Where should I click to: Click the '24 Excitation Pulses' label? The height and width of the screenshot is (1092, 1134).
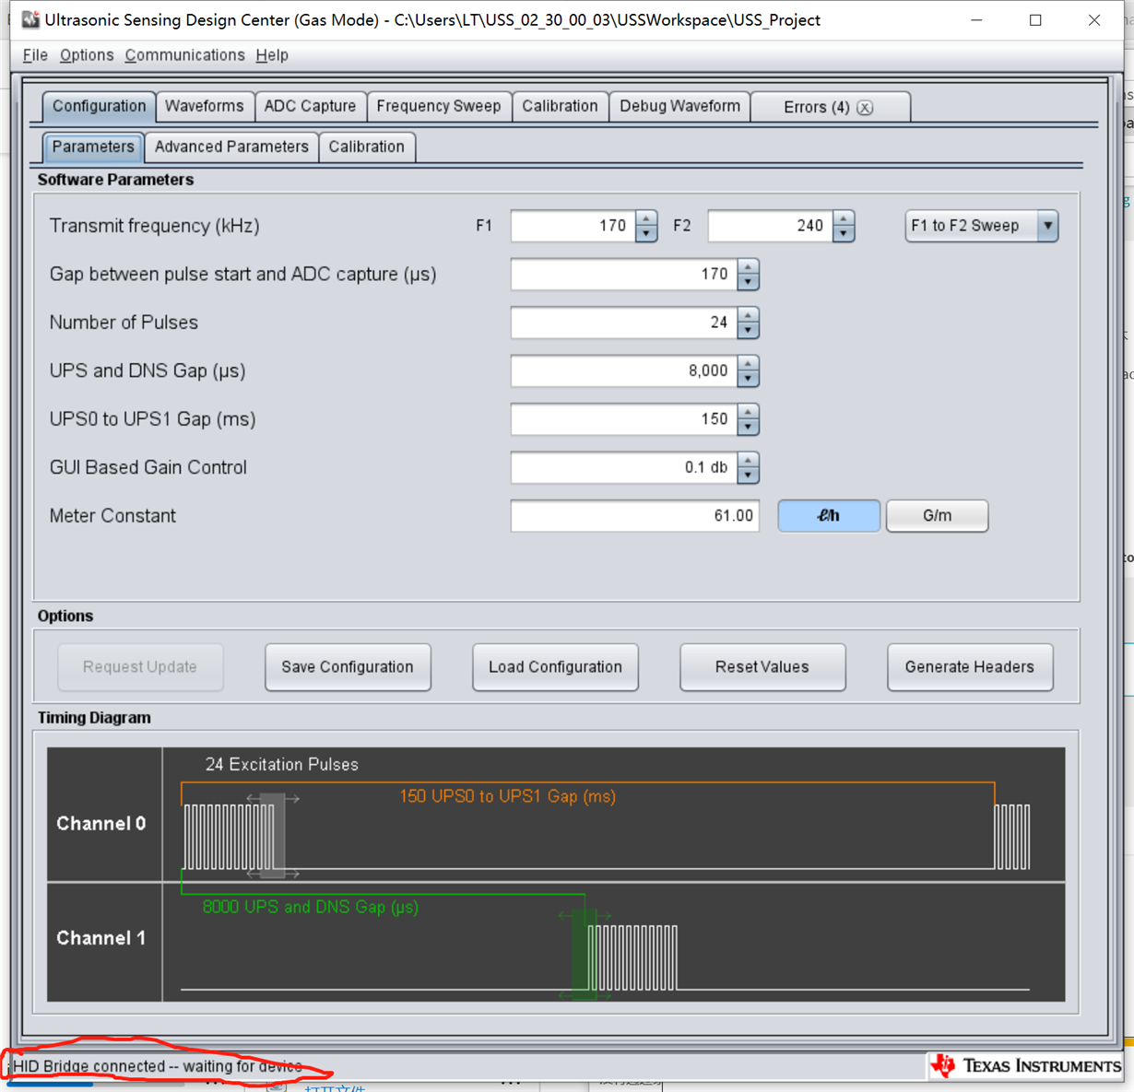282,765
